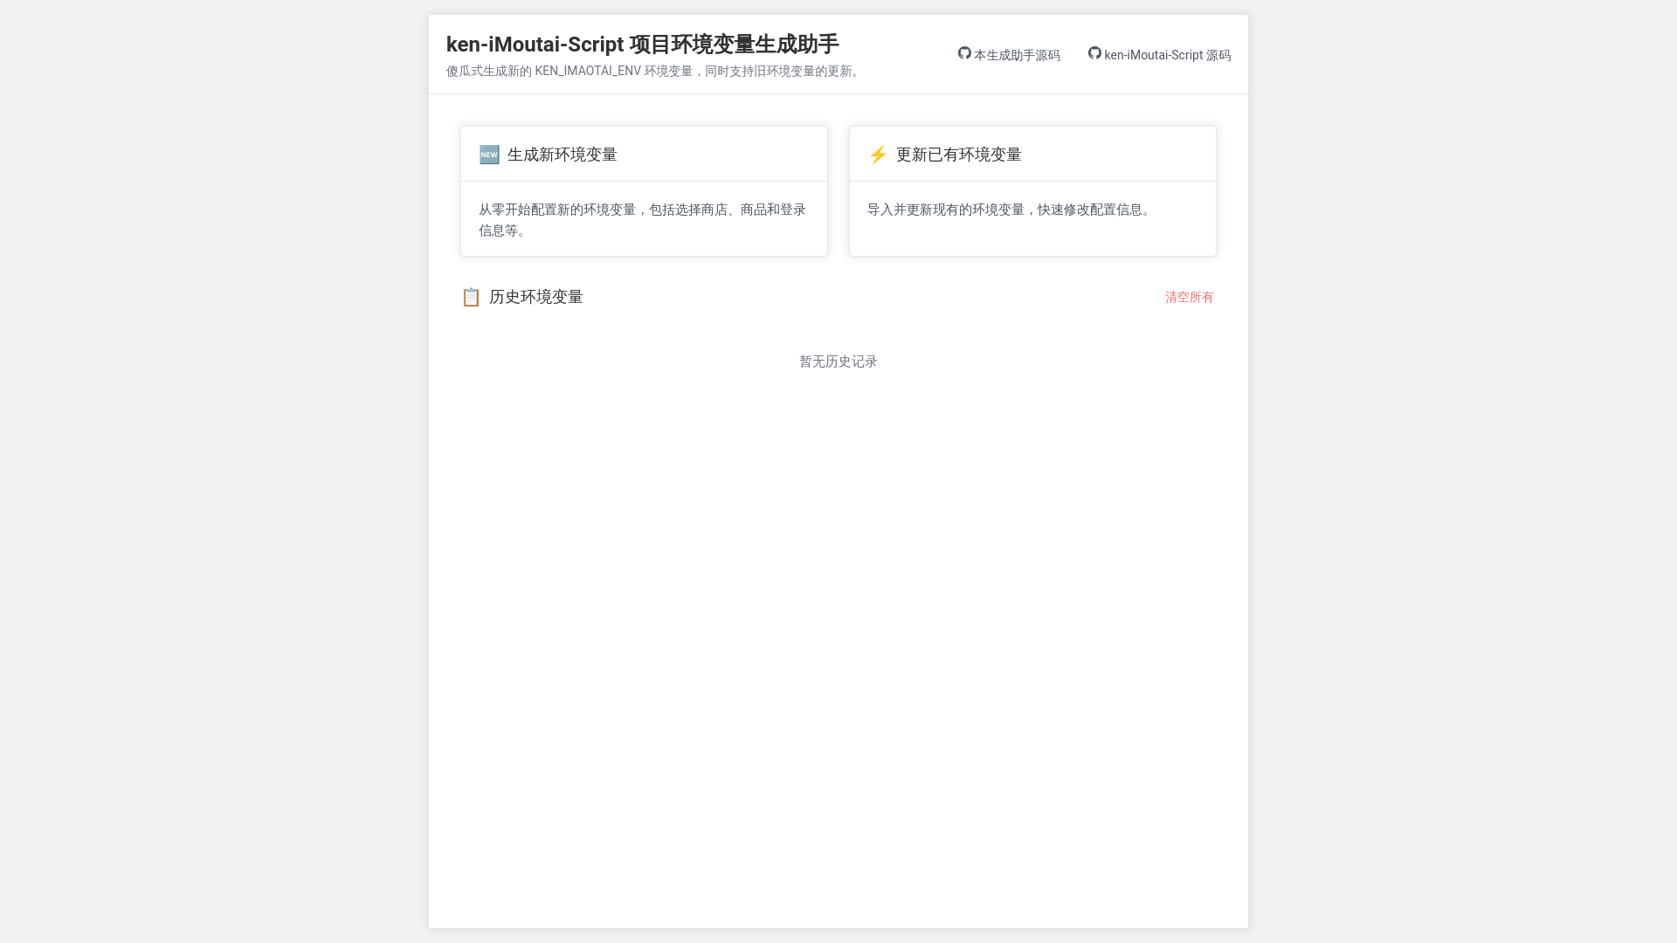Click the description 从零开始配置新的环境变量
Image resolution: width=1677 pixels, height=943 pixels.
coord(643,220)
